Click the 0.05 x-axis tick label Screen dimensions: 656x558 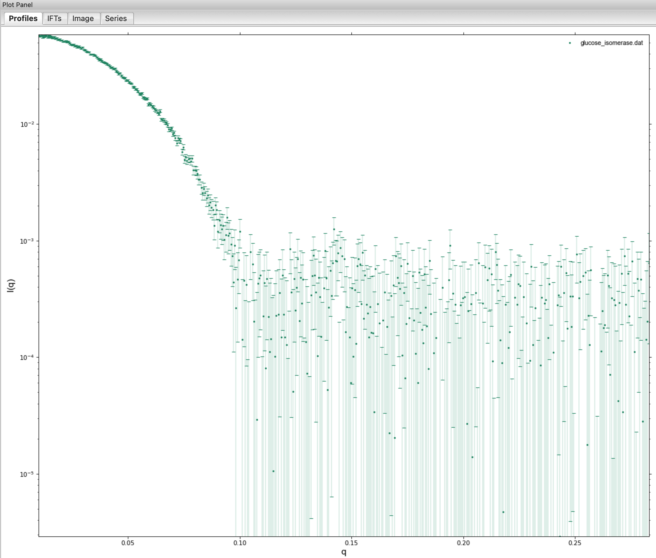[128, 543]
